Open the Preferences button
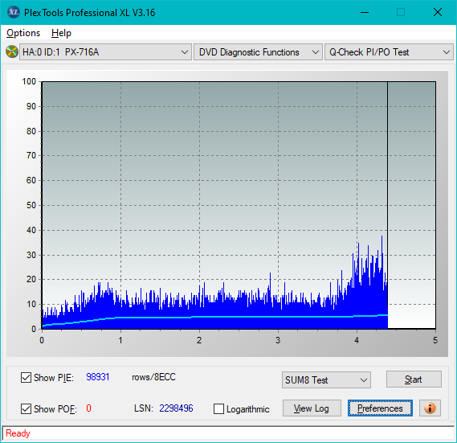Viewport: 457px width, 443px height. [x=380, y=408]
